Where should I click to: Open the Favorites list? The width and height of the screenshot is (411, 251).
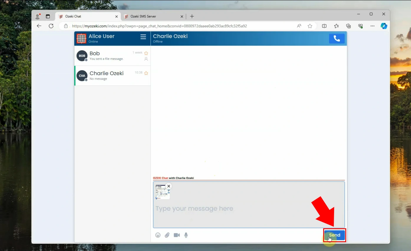click(x=336, y=26)
